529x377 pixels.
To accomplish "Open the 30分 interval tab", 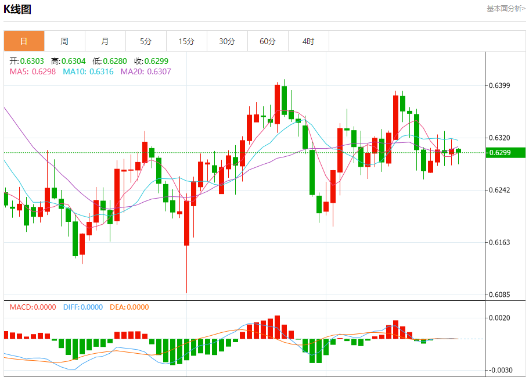I will point(227,41).
